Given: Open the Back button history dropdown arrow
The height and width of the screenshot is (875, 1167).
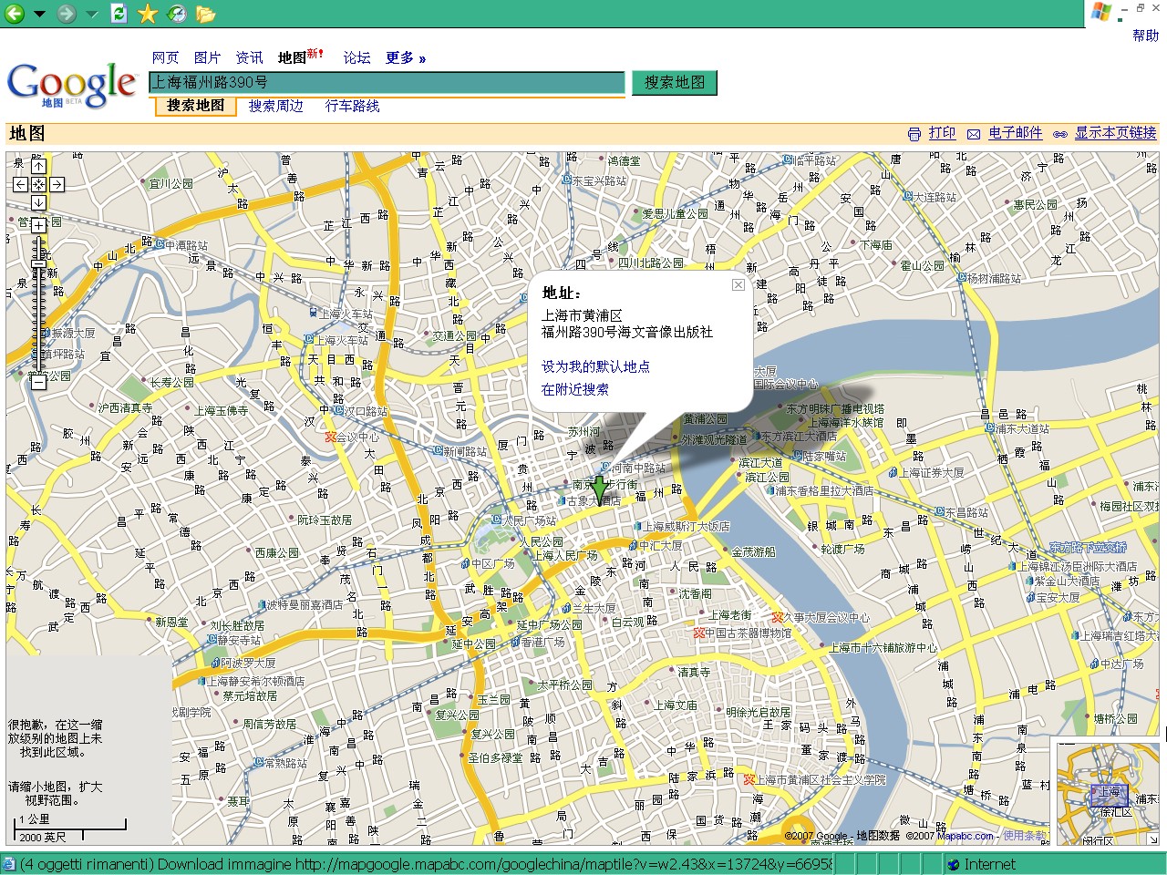Looking at the screenshot, I should [39, 14].
